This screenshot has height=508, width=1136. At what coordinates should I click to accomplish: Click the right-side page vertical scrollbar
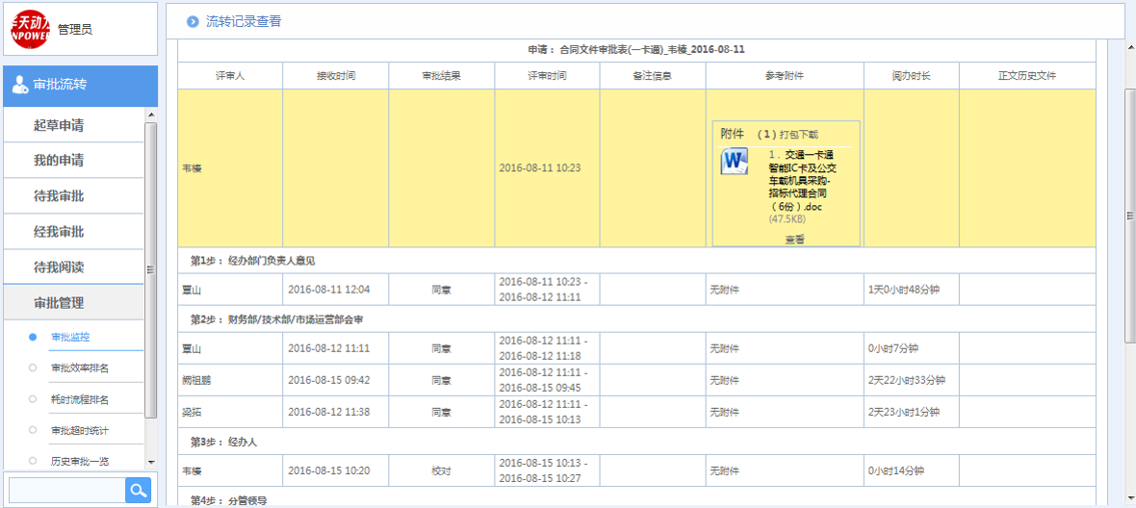coord(1129,212)
